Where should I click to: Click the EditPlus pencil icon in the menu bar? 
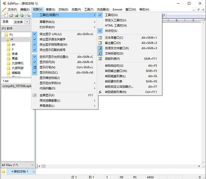coord(4,10)
